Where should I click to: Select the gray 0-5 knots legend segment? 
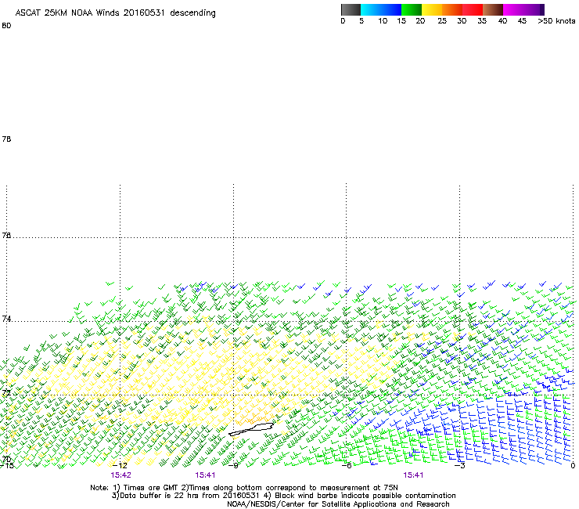351,9
